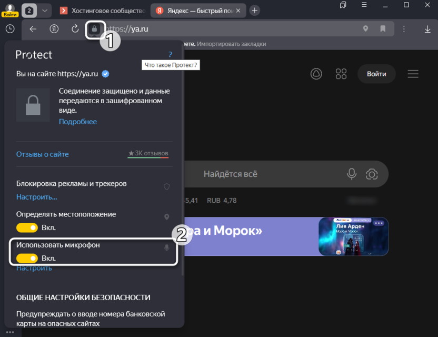Screen dimensions: 438x337
Task: Open the browser main menu hamburger
Action: [364, 5]
